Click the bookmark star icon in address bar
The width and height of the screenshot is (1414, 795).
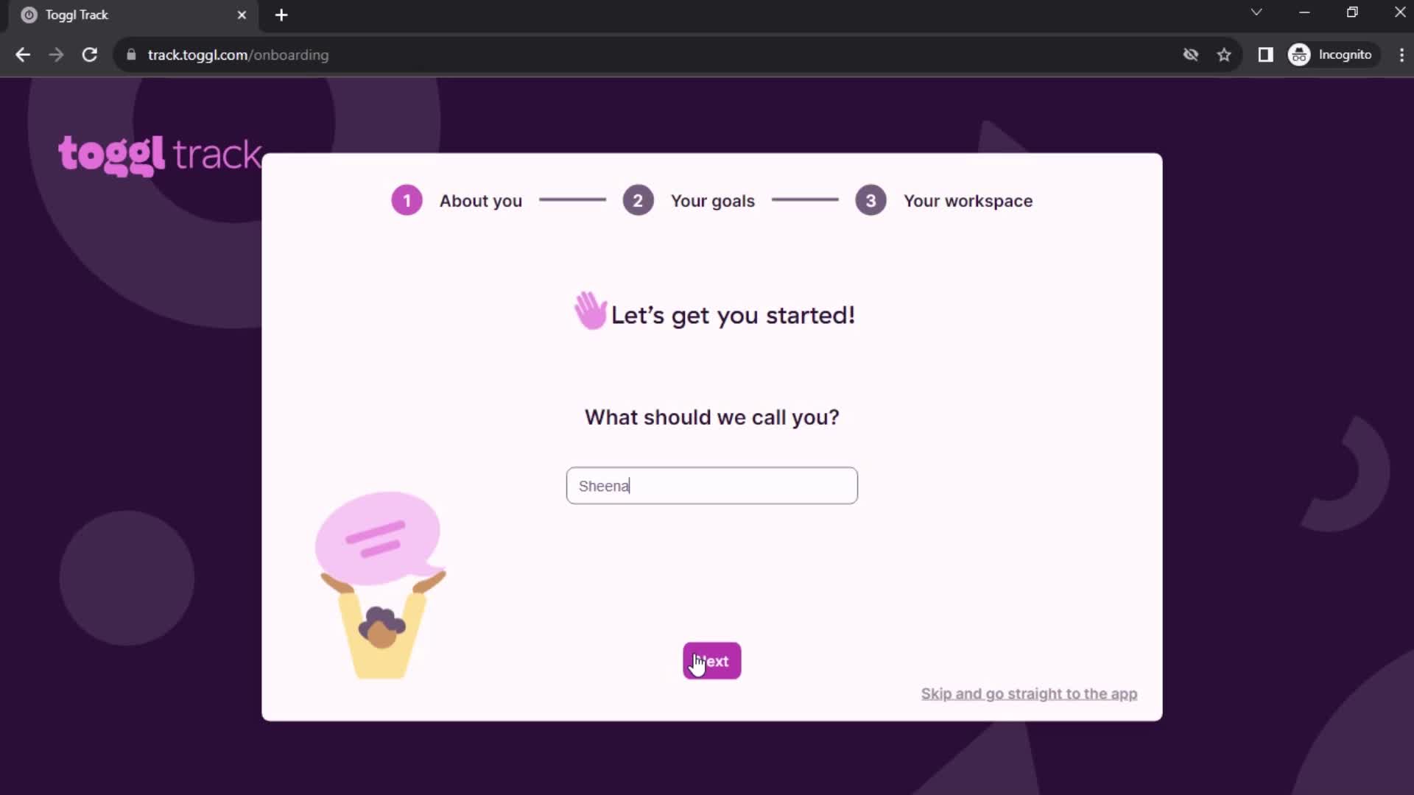[1224, 54]
